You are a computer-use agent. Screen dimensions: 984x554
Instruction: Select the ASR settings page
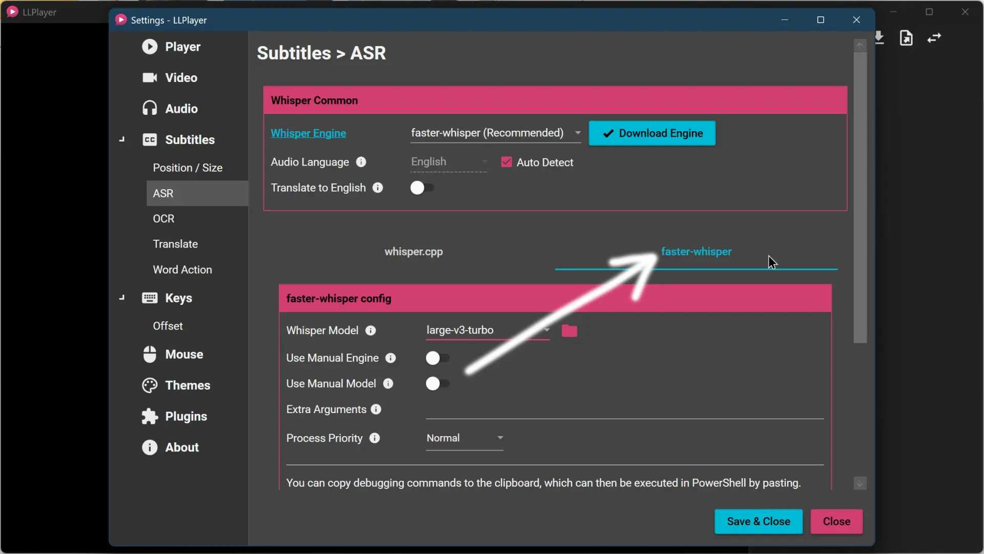197,193
